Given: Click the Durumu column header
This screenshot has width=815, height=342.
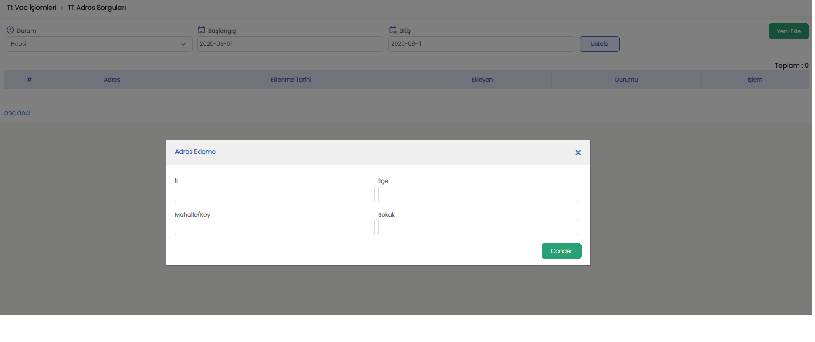Looking at the screenshot, I should (x=626, y=80).
